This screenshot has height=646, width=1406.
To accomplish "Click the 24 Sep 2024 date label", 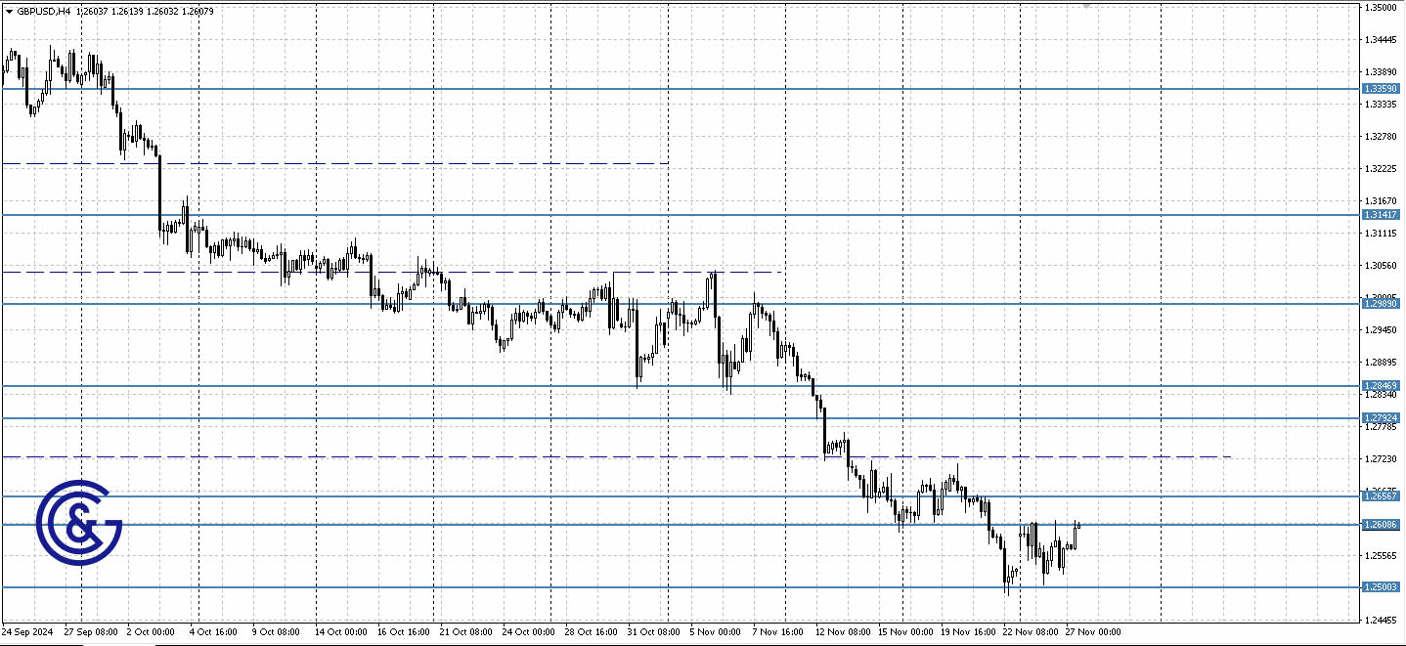I will pyautogui.click(x=26, y=631).
